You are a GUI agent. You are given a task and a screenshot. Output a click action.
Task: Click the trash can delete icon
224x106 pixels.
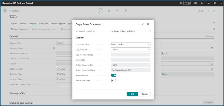125,11
